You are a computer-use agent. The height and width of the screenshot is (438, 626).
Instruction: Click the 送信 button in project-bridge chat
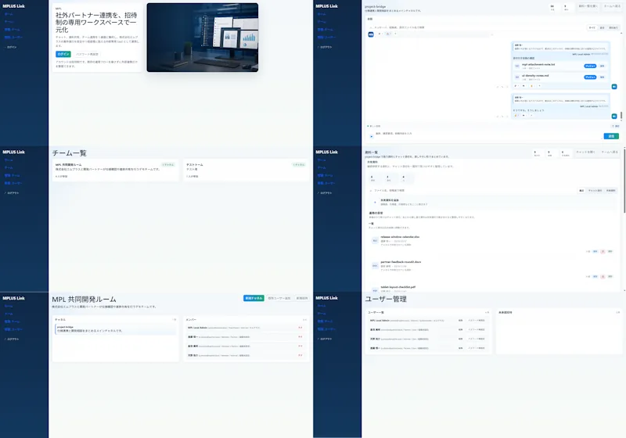pos(611,136)
